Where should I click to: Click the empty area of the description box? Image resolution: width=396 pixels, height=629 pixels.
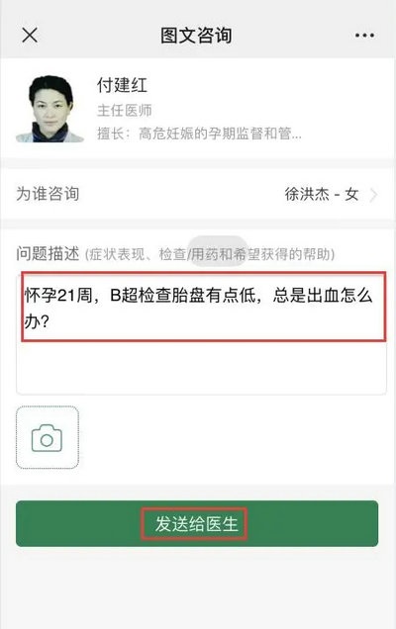(201, 368)
